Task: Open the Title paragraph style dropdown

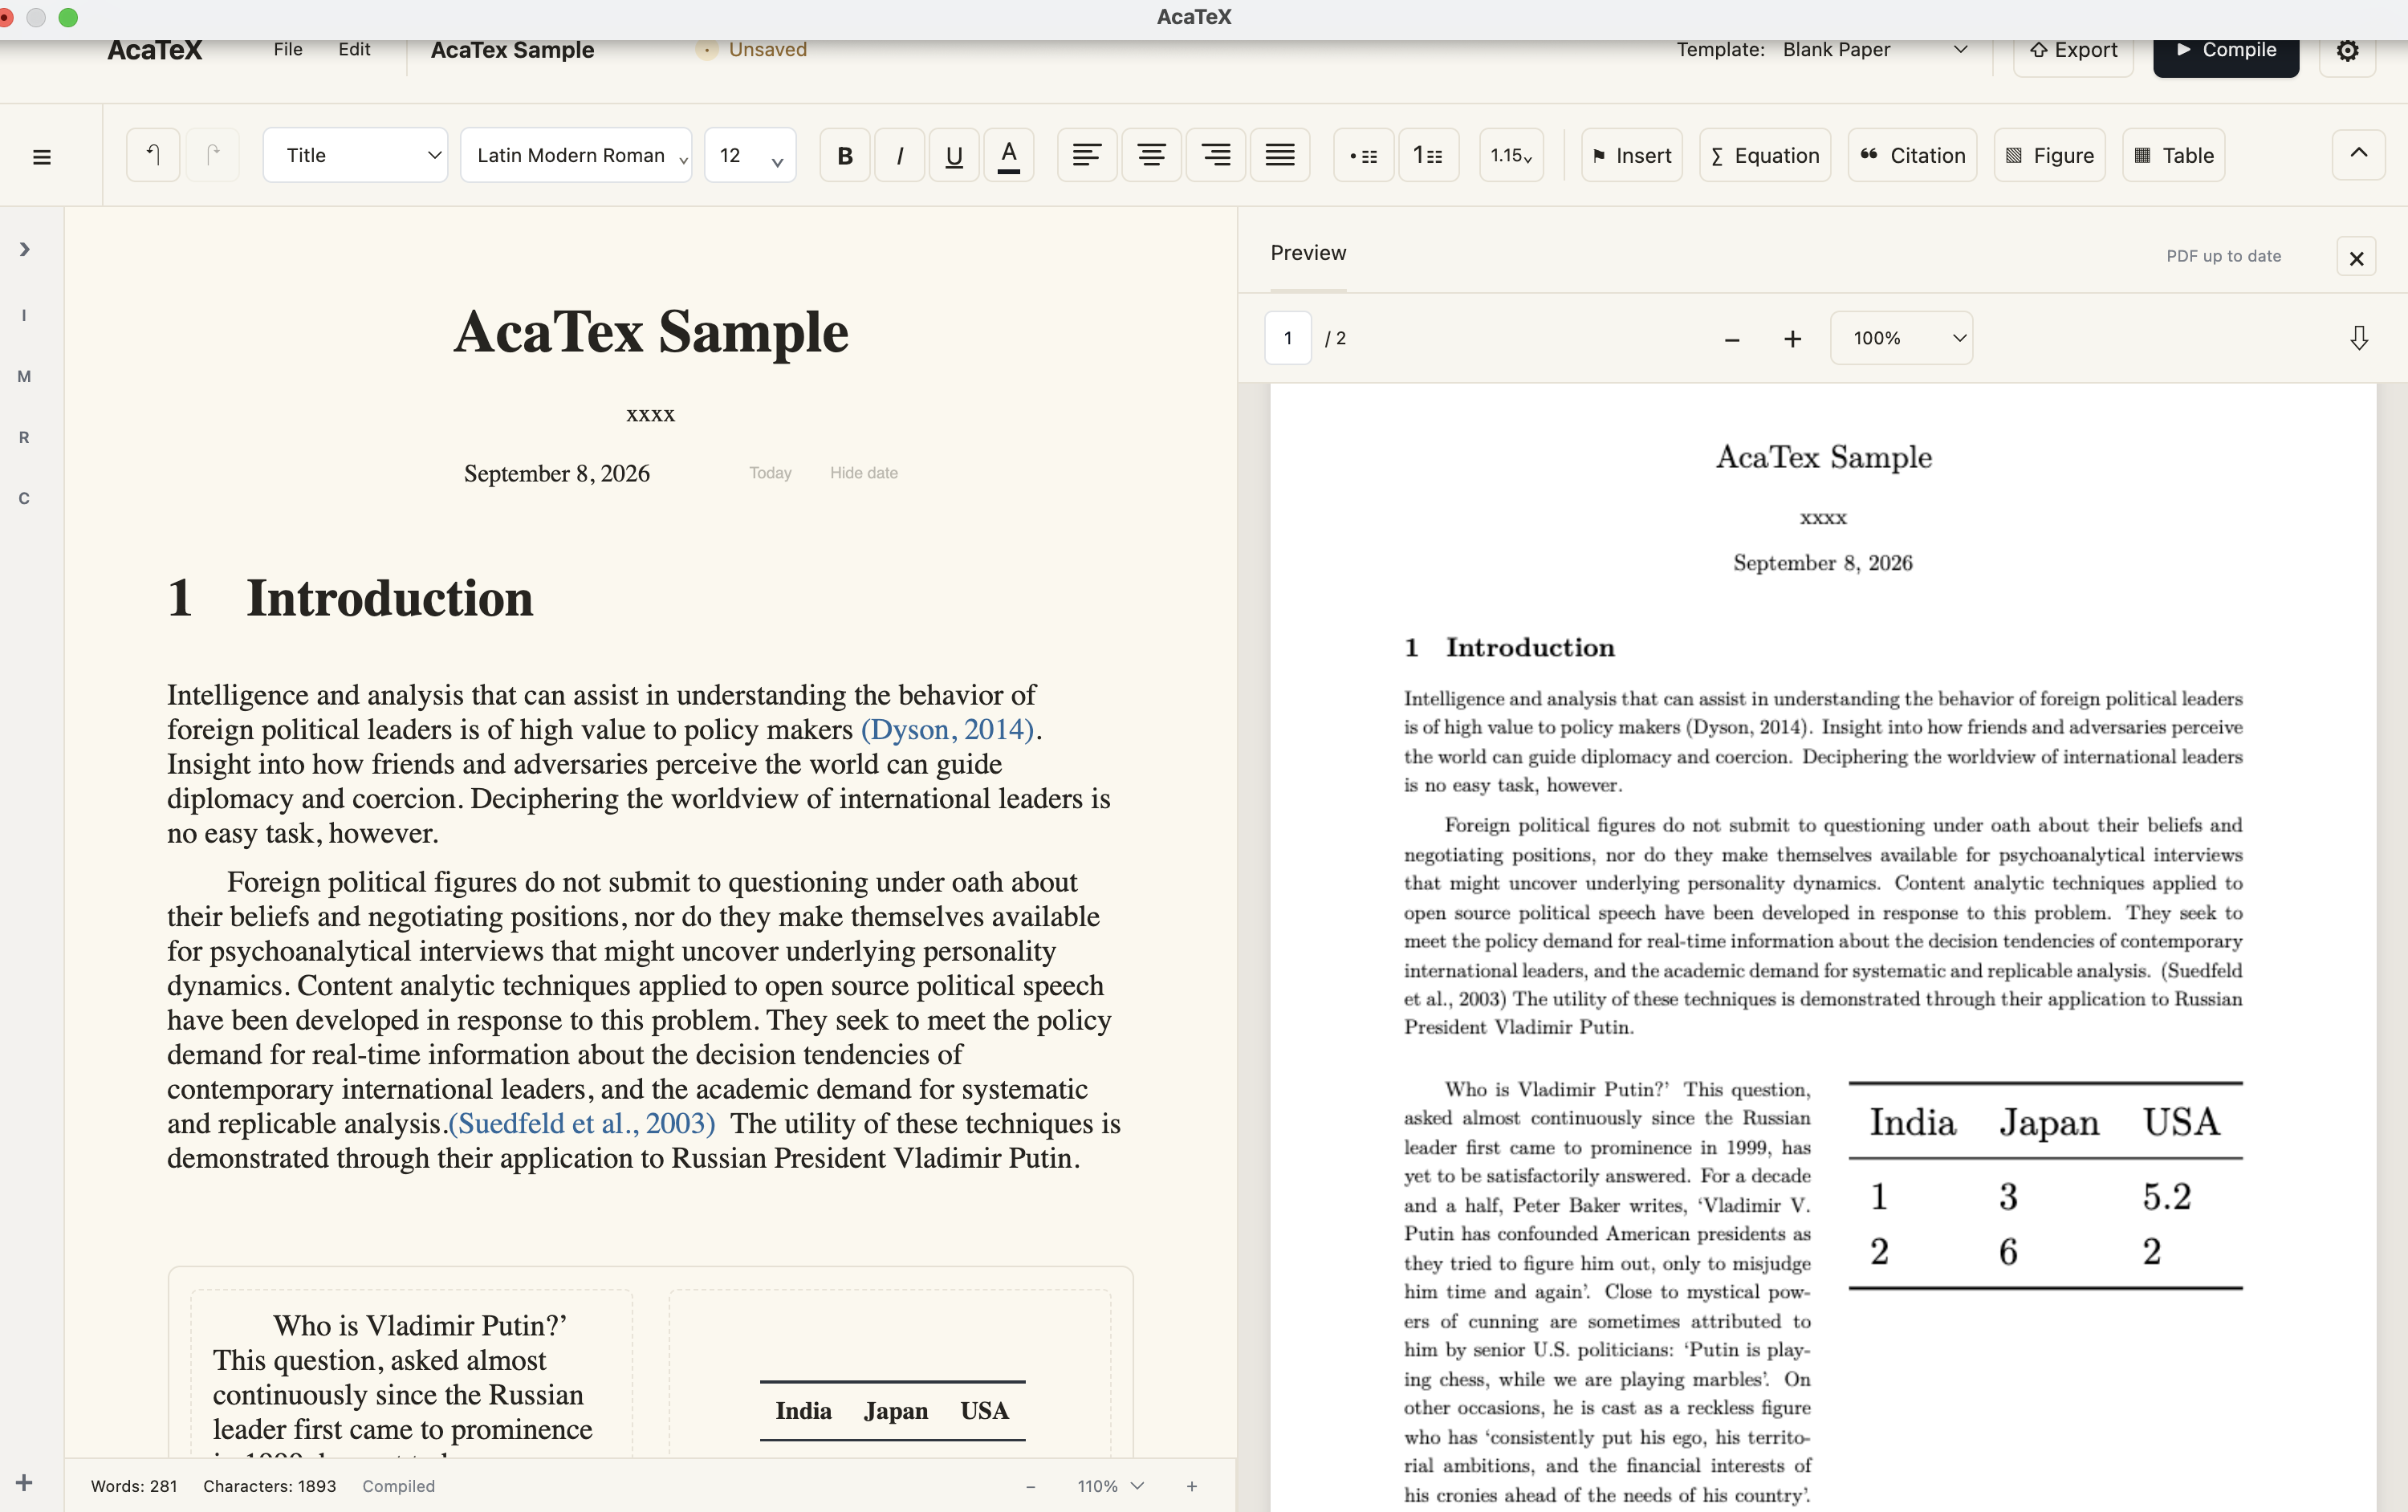Action: pyautogui.click(x=355, y=155)
